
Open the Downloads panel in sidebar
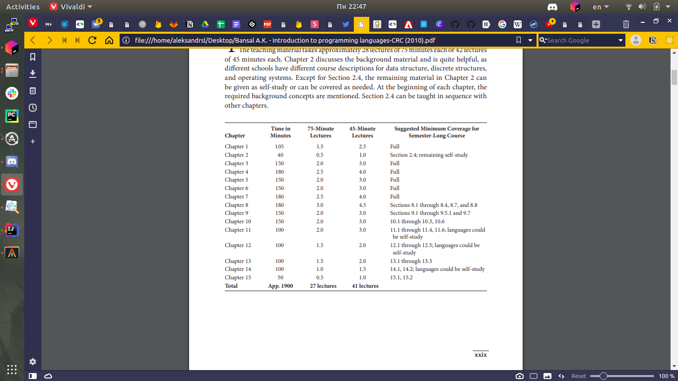(x=33, y=74)
